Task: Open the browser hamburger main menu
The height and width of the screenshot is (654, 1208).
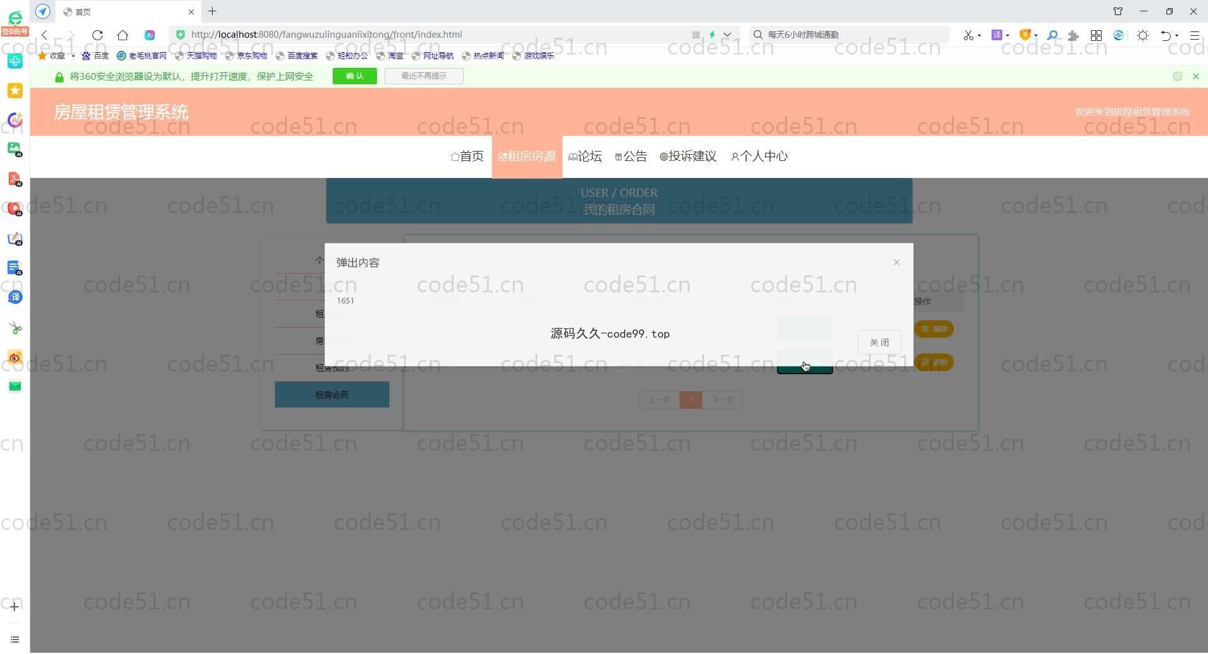Action: pyautogui.click(x=1194, y=36)
